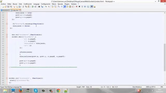Click the Replace toolbar icon
Viewport: 166px width, 93px height.
(42, 7)
